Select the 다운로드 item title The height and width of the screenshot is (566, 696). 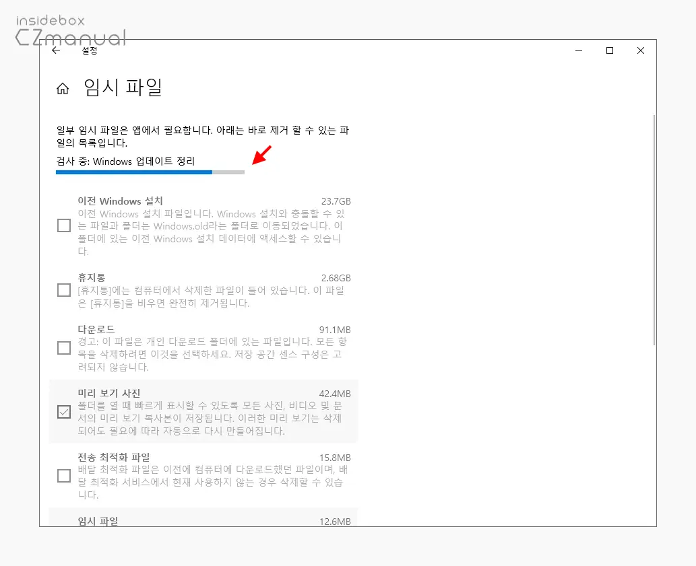click(96, 329)
